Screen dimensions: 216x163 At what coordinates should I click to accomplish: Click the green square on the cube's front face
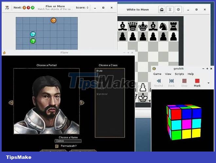point(176,135)
